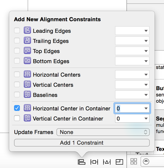Click the Baselines label
This screenshot has width=164, height=168.
pyautogui.click(x=45, y=95)
